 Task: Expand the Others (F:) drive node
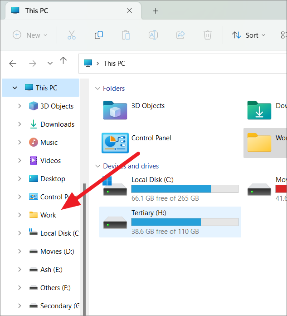[x=19, y=287]
